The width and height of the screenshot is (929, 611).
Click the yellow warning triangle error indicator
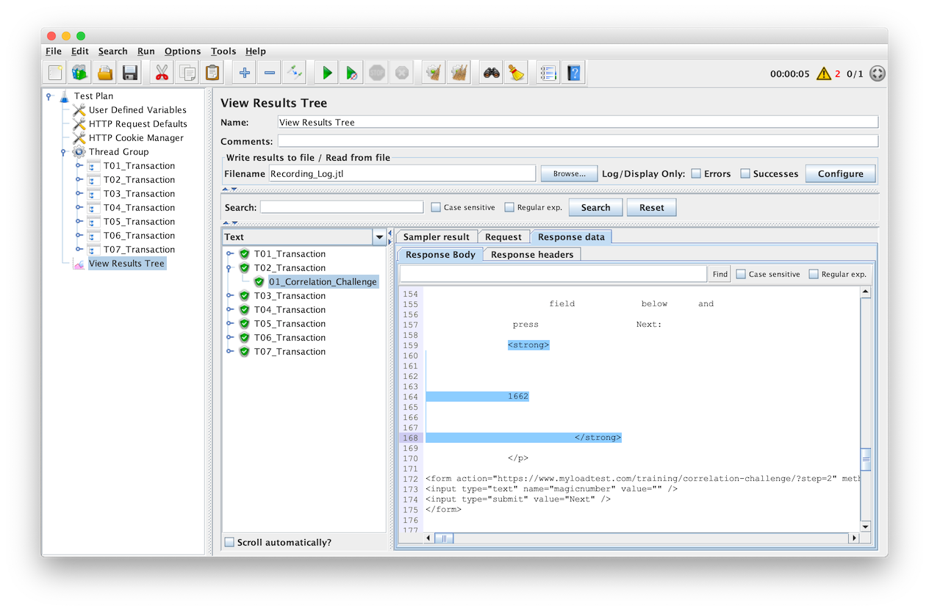coord(823,73)
